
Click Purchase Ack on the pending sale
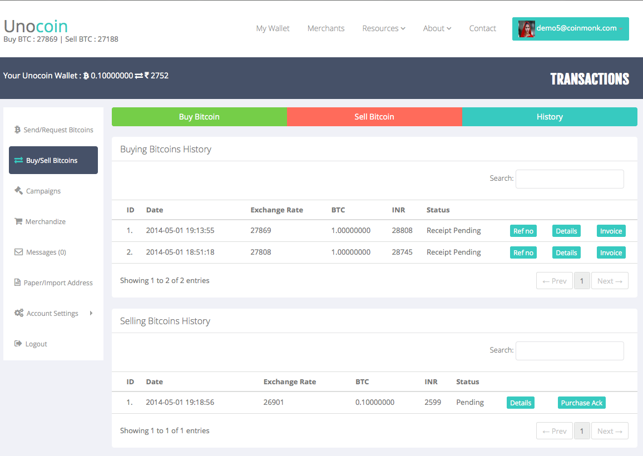[x=581, y=403]
